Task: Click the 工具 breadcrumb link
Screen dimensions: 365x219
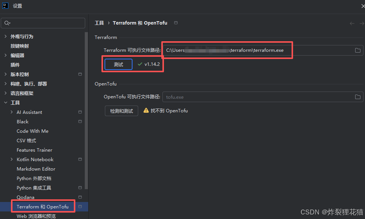Action: click(x=99, y=23)
